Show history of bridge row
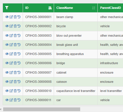 (19, 63)
